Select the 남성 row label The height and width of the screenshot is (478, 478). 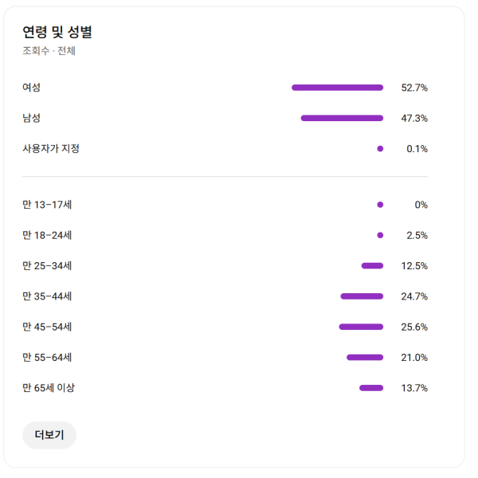(x=32, y=118)
